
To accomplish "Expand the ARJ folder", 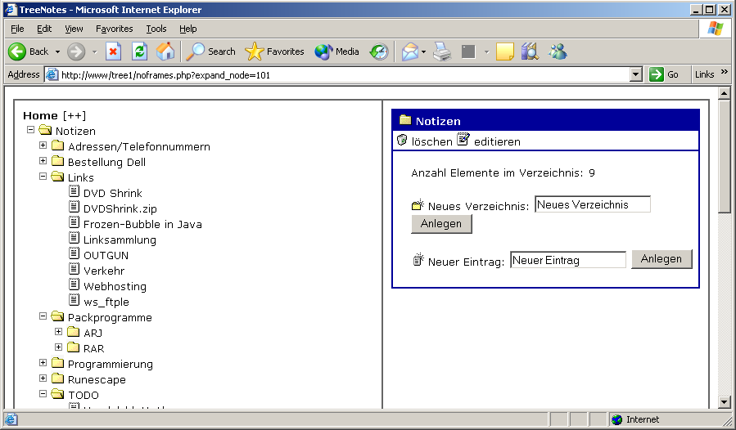I will [x=59, y=332].
